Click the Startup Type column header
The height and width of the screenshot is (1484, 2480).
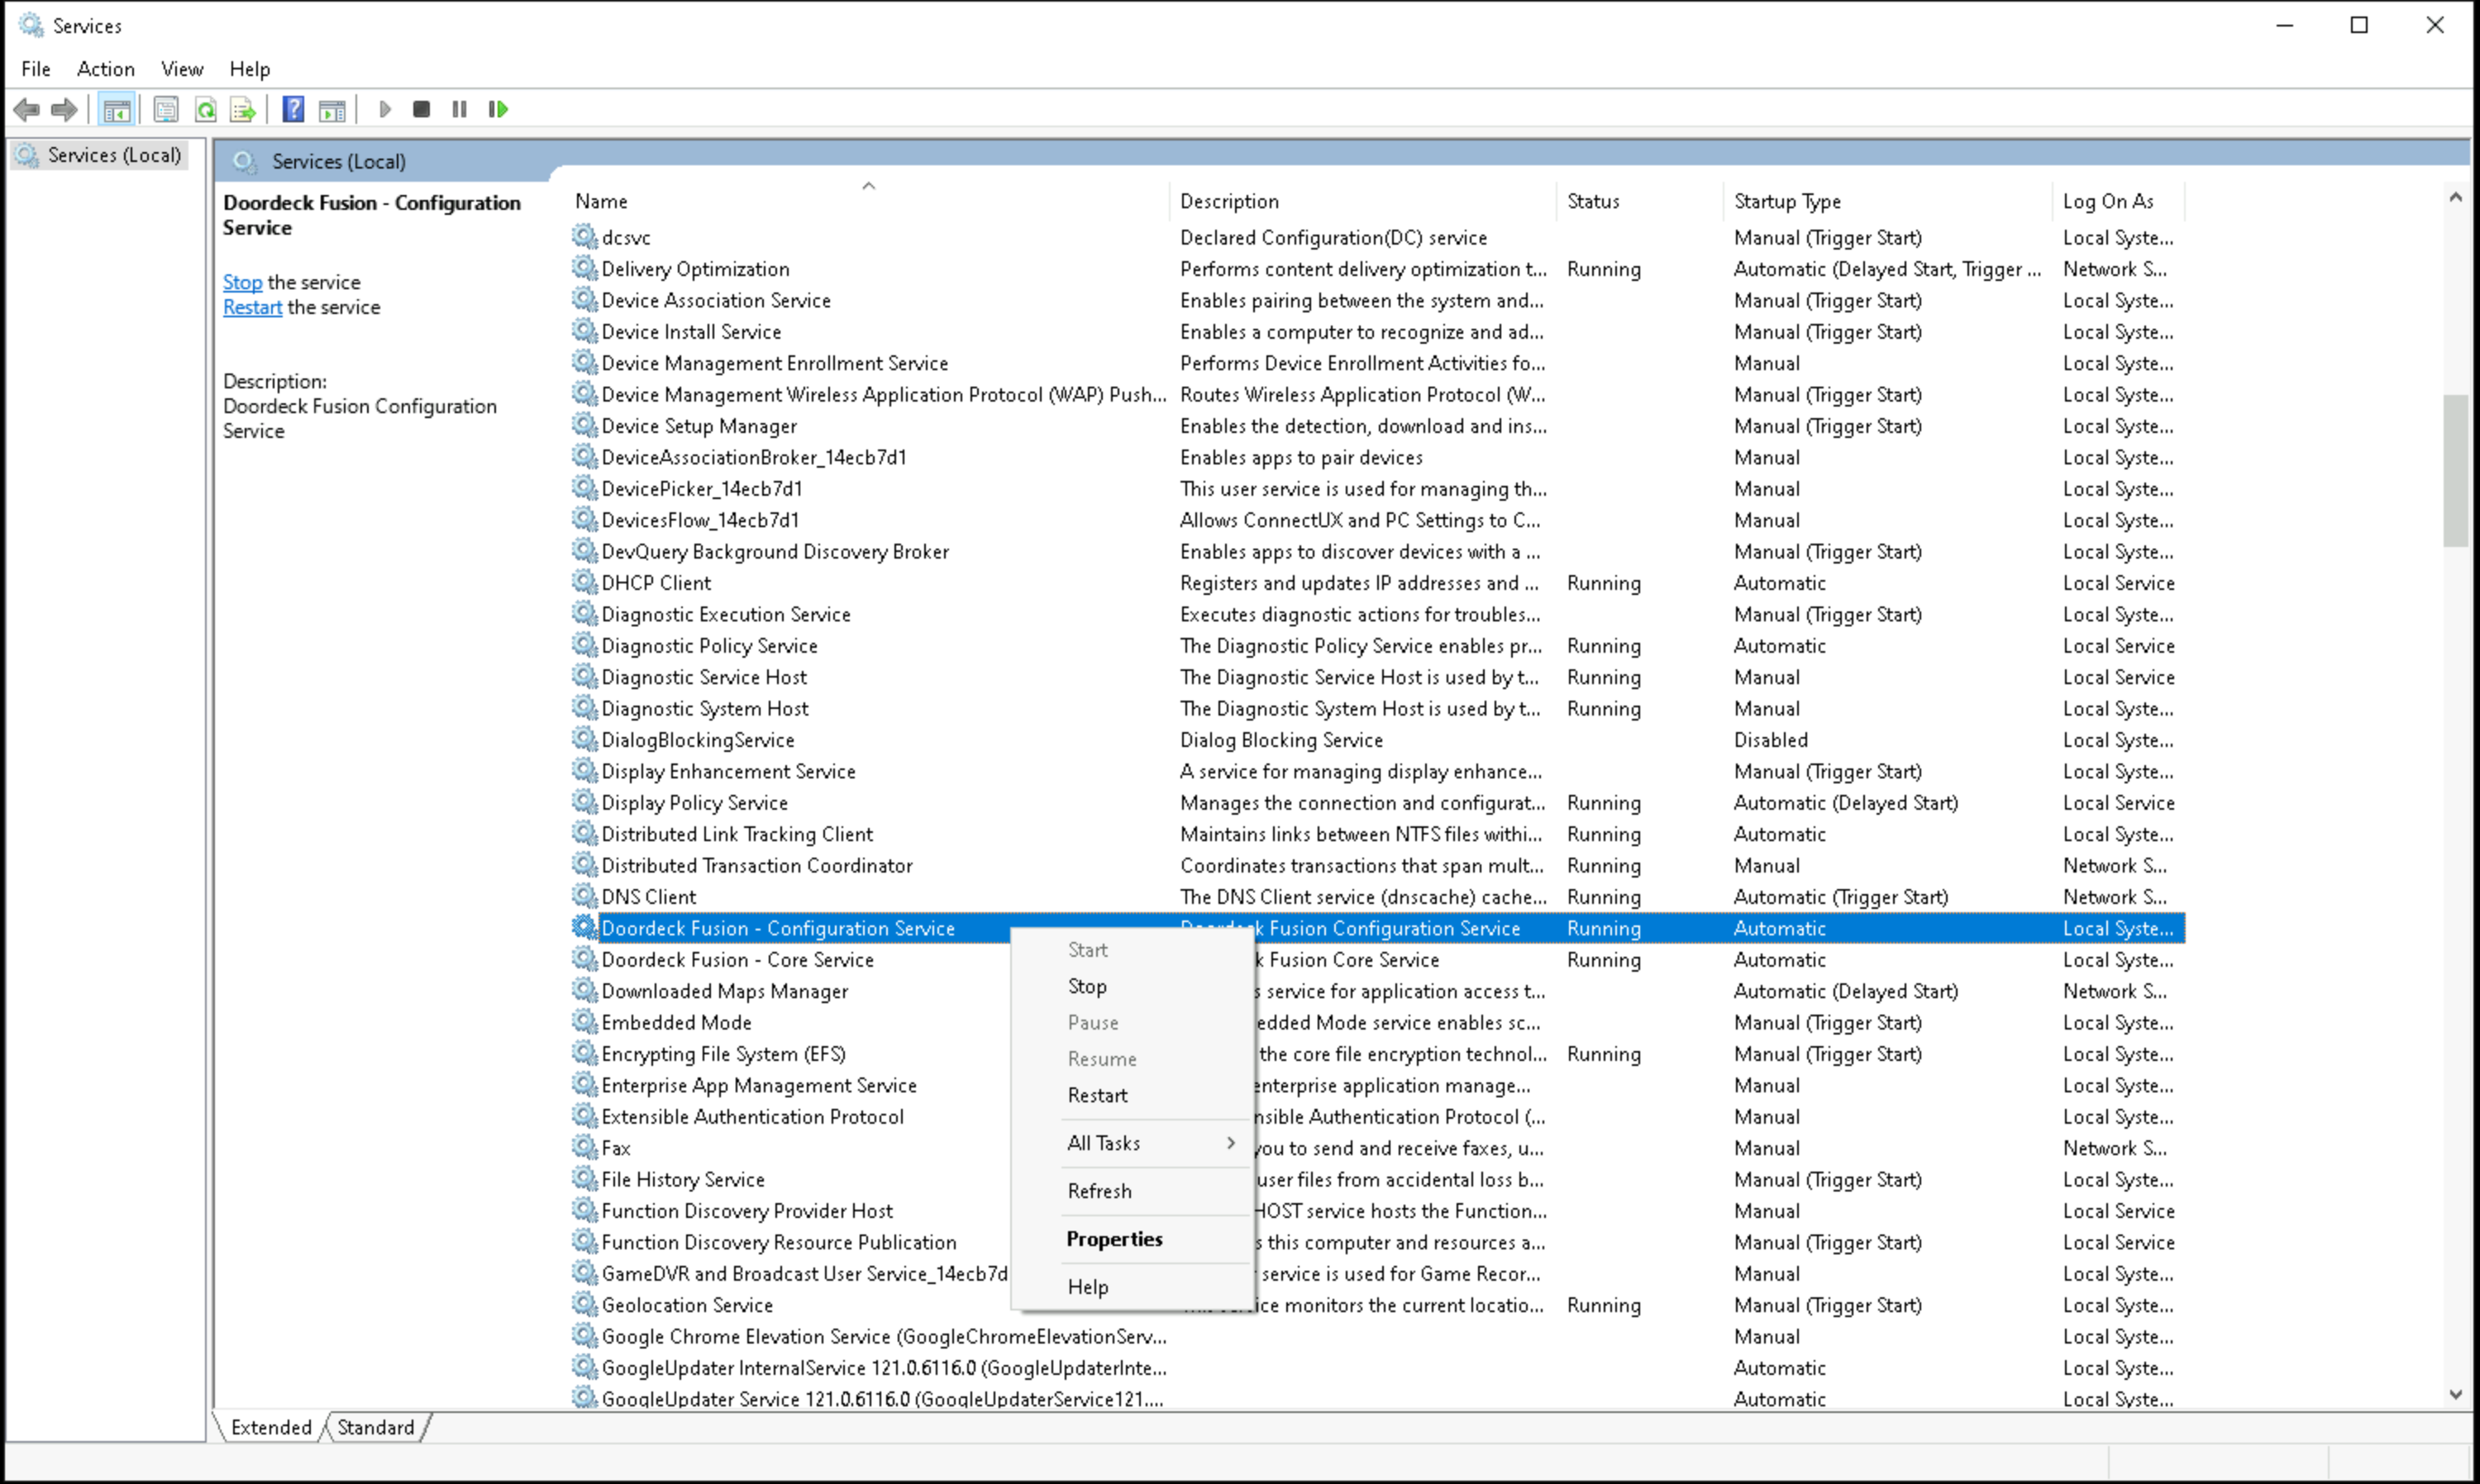(1786, 201)
